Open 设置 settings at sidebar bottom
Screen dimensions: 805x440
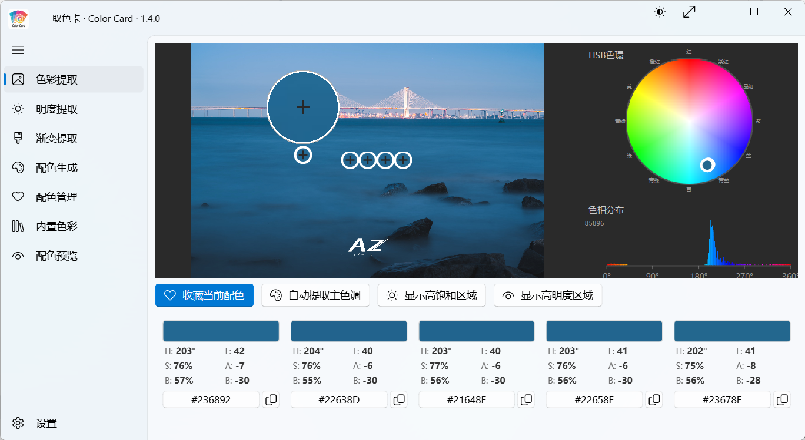(46, 423)
